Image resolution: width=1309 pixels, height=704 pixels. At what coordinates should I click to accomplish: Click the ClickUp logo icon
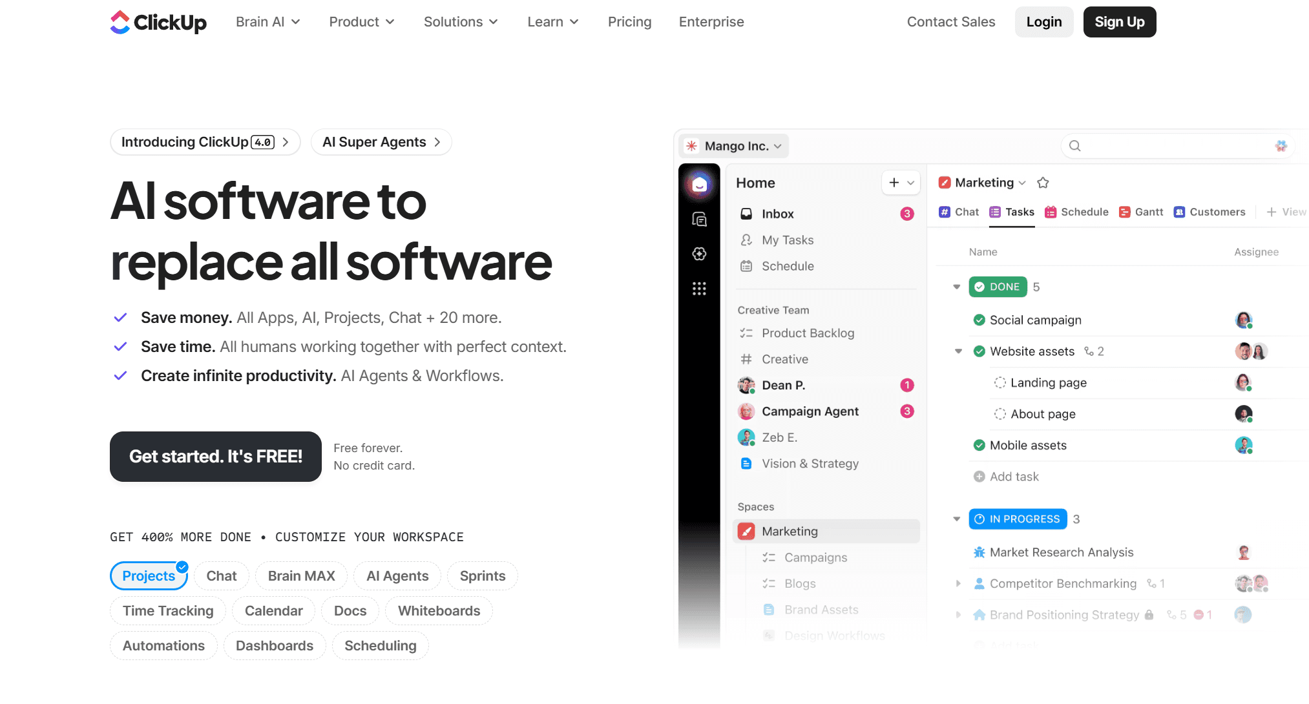pos(120,22)
